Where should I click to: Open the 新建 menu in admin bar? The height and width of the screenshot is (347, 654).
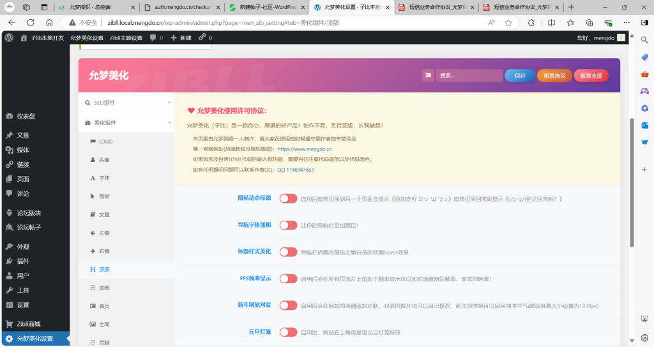pyautogui.click(x=181, y=38)
